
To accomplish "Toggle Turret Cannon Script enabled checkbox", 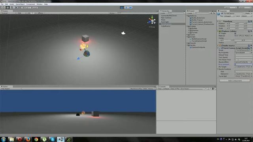I will [222, 48].
